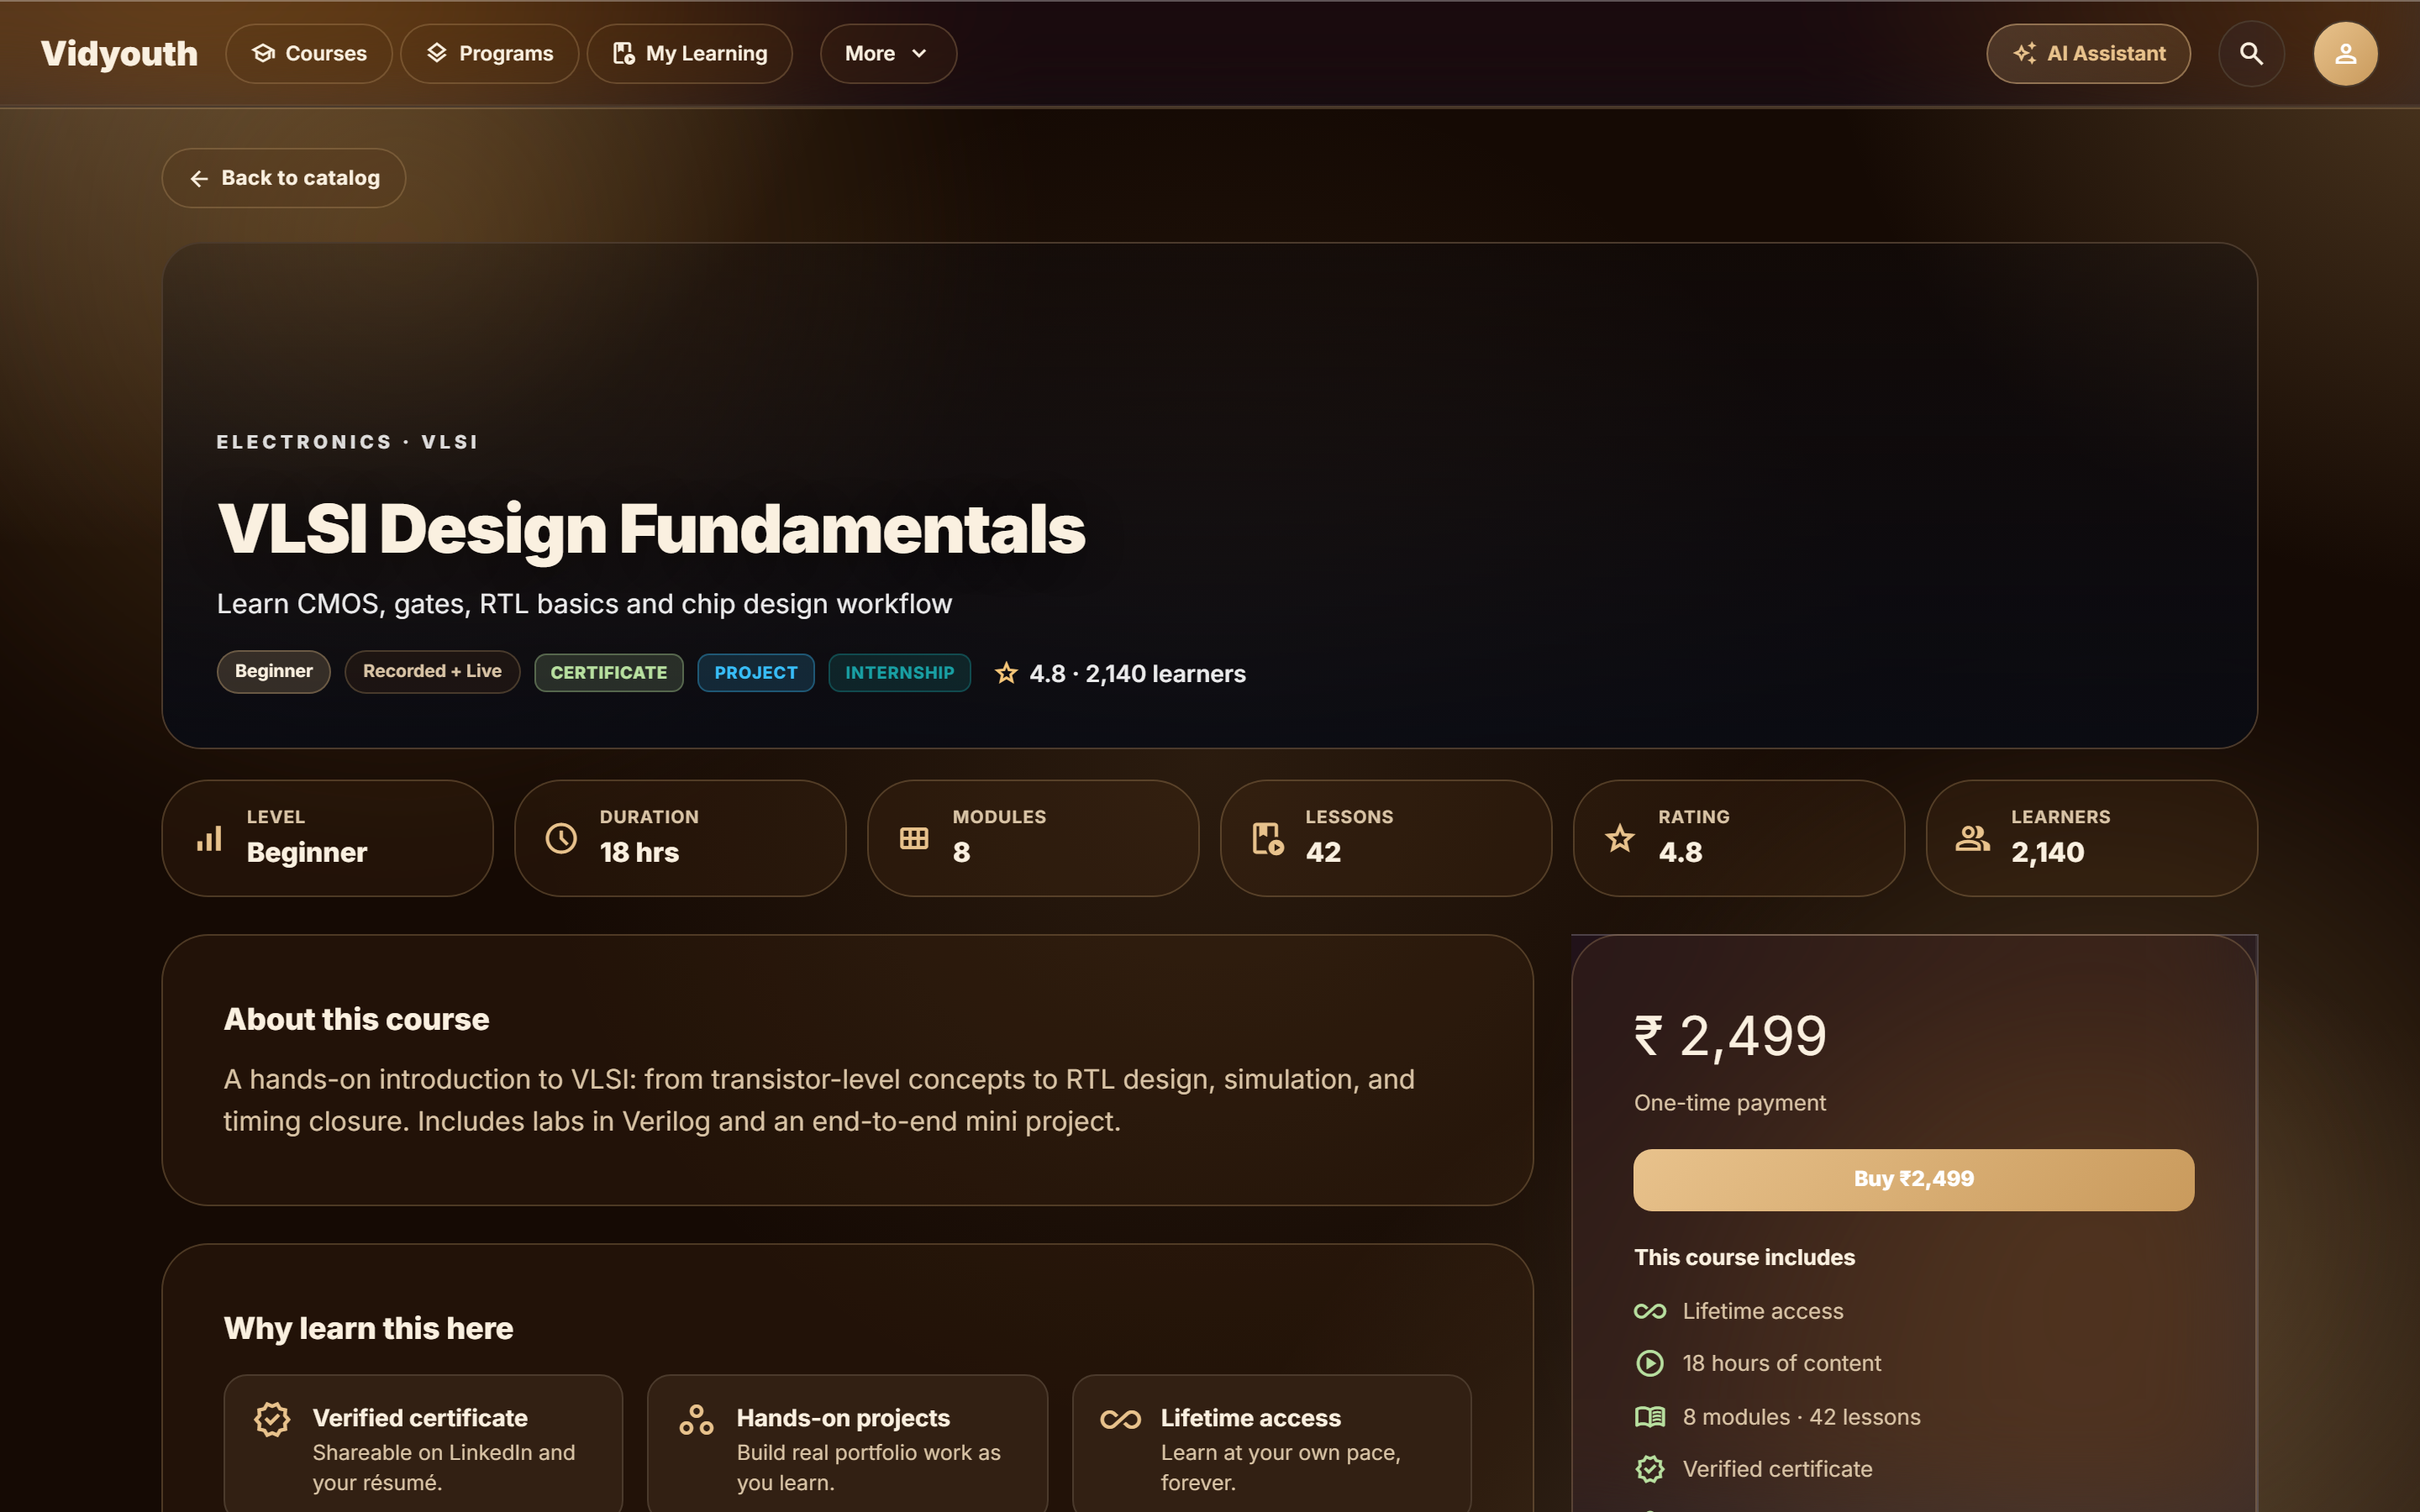Click the people icon in Learners card
Viewport: 2420px width, 1512px height.
point(1972,838)
